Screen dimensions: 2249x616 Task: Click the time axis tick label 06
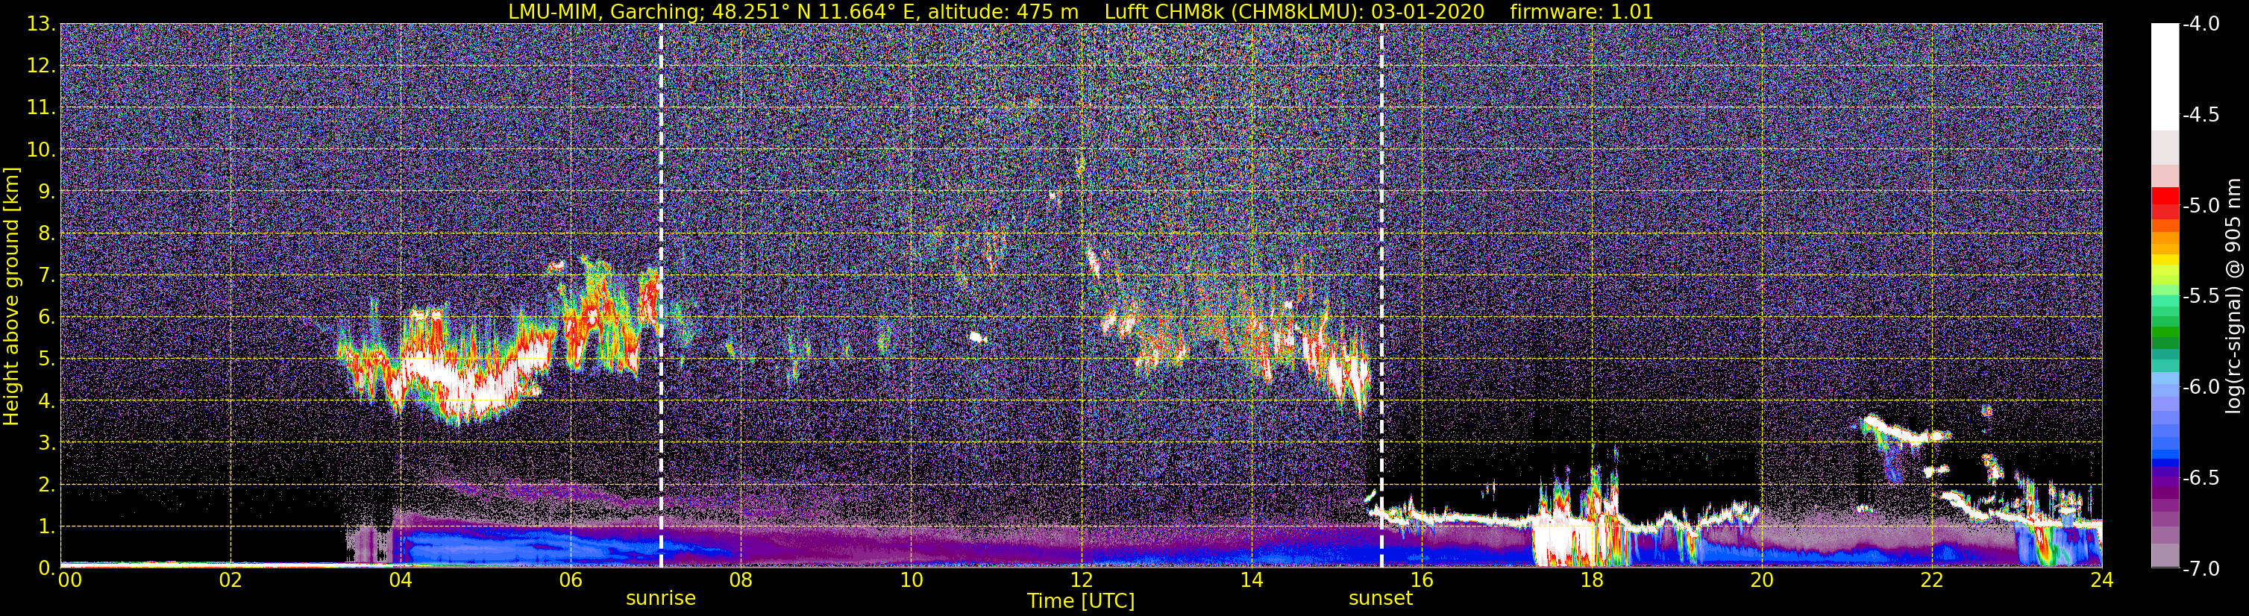tap(570, 581)
